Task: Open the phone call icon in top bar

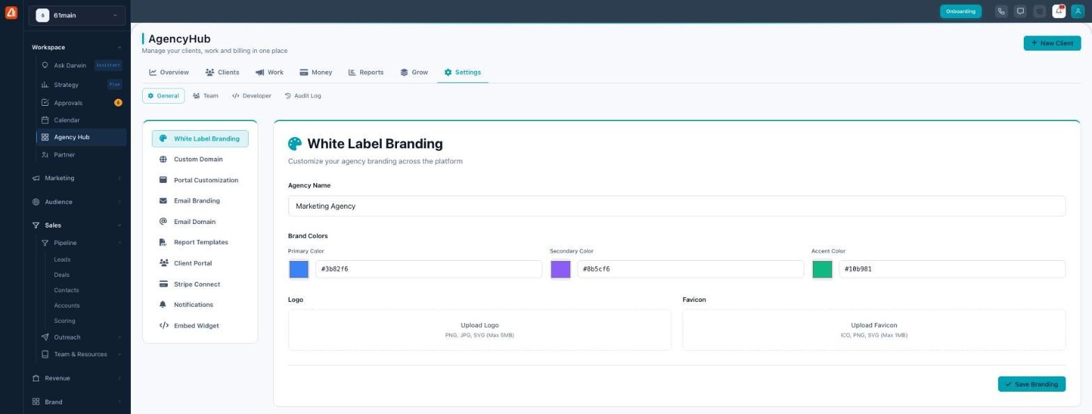Action: click(x=1001, y=11)
